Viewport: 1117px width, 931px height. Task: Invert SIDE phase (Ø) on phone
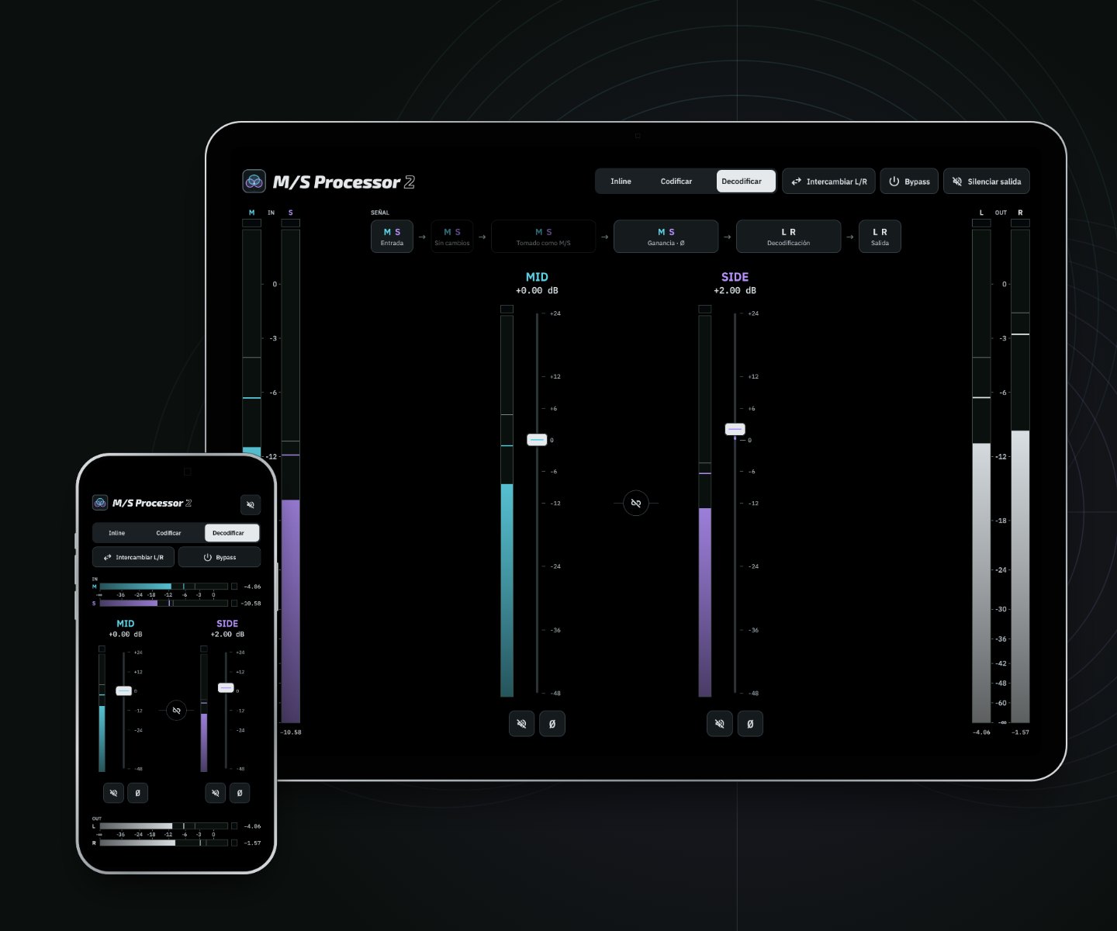pyautogui.click(x=240, y=793)
